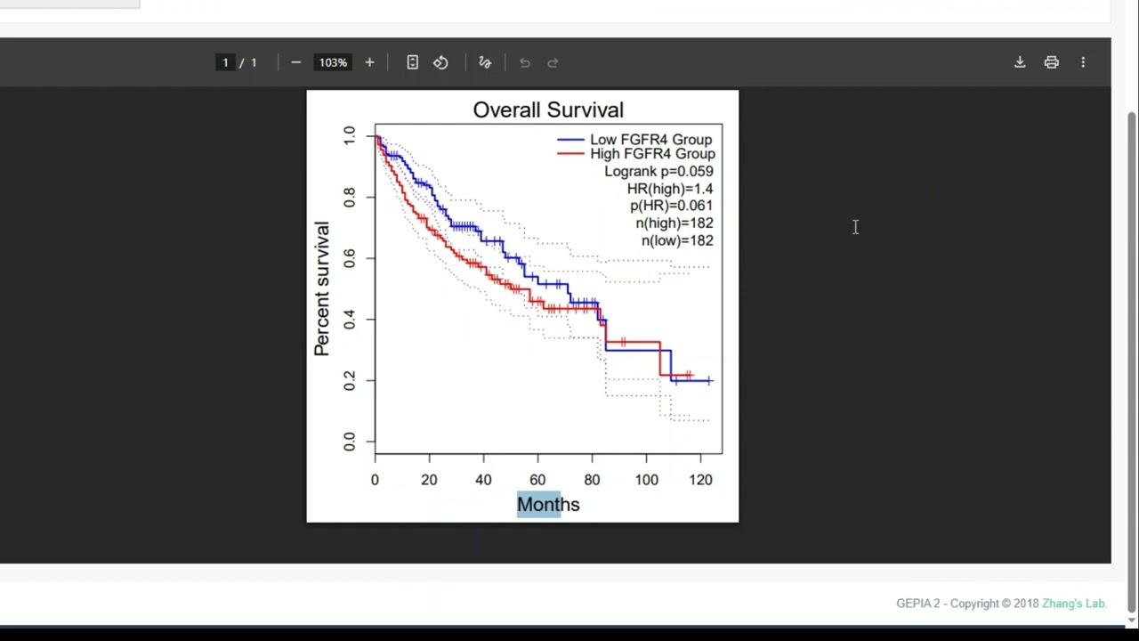
Task: Open the draw annotation tool
Action: (485, 62)
